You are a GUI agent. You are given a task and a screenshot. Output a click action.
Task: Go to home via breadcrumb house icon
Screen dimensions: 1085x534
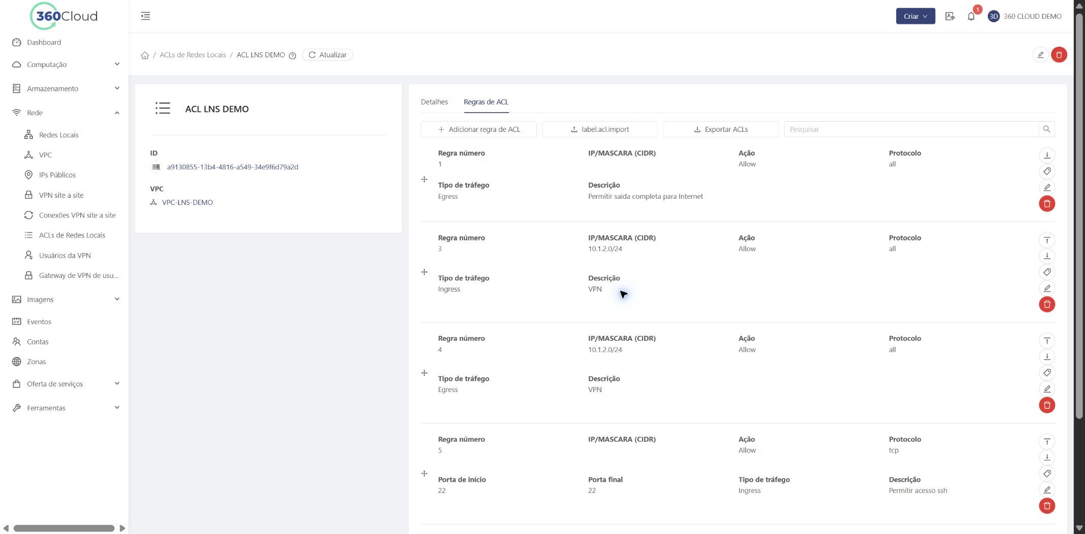coord(145,55)
